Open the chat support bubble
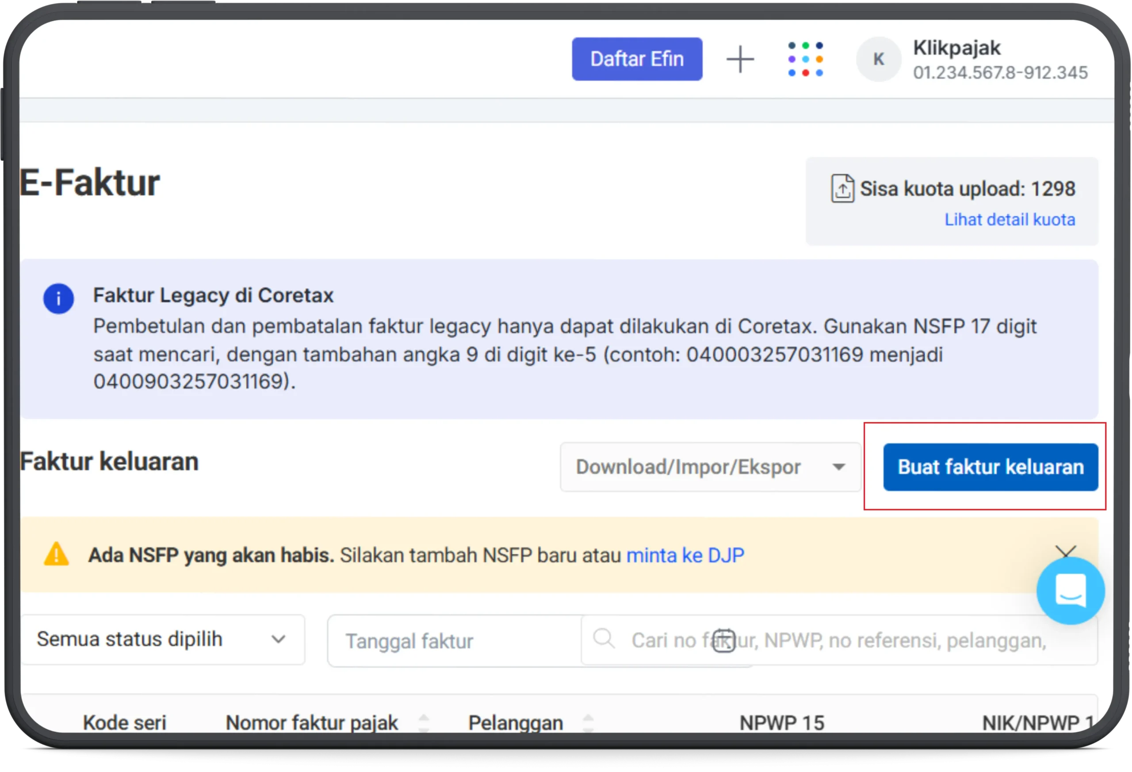1132x772 pixels. 1070,590
